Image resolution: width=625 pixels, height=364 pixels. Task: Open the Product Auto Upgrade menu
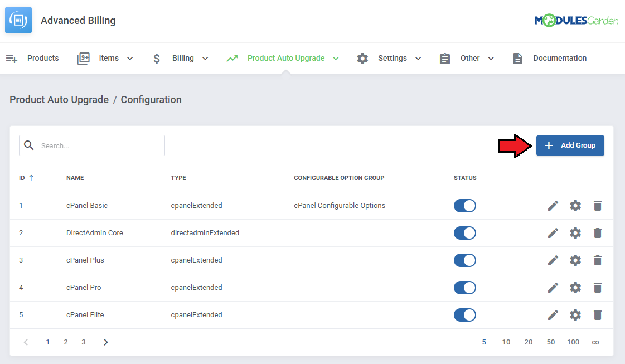pos(286,58)
